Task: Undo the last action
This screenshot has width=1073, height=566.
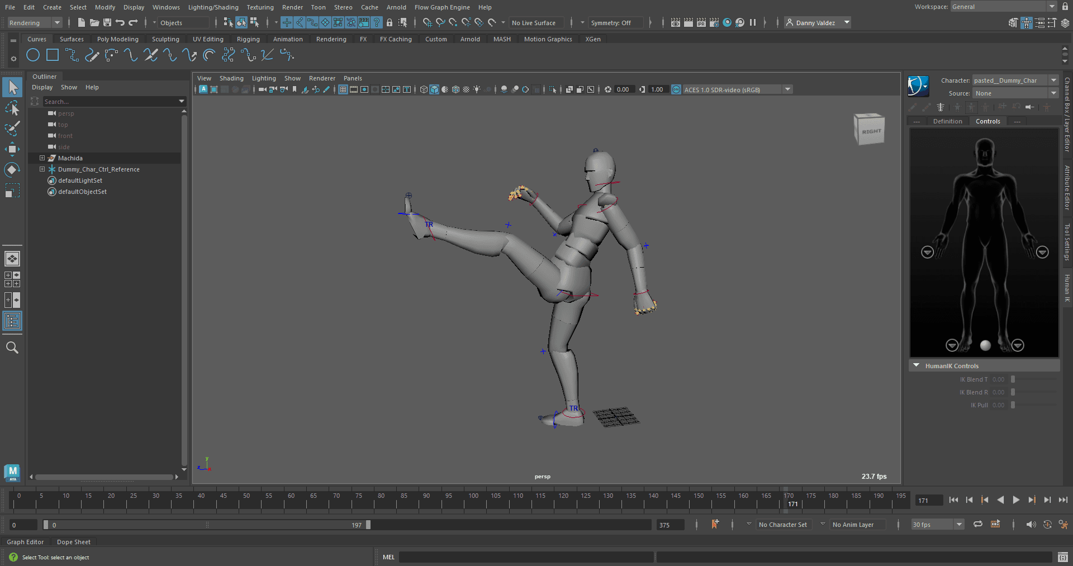Action: 120,22
